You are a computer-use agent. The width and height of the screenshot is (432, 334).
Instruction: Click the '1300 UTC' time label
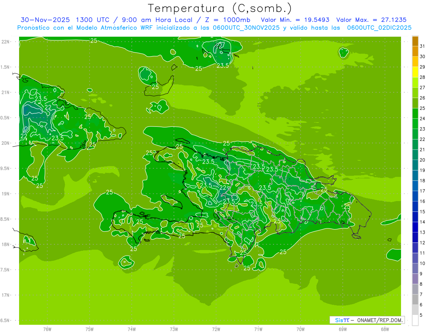point(93,20)
